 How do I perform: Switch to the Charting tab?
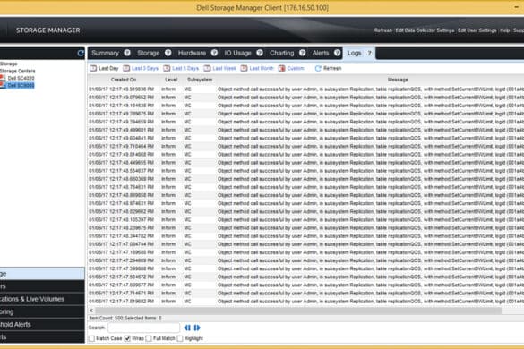pyautogui.click(x=282, y=53)
